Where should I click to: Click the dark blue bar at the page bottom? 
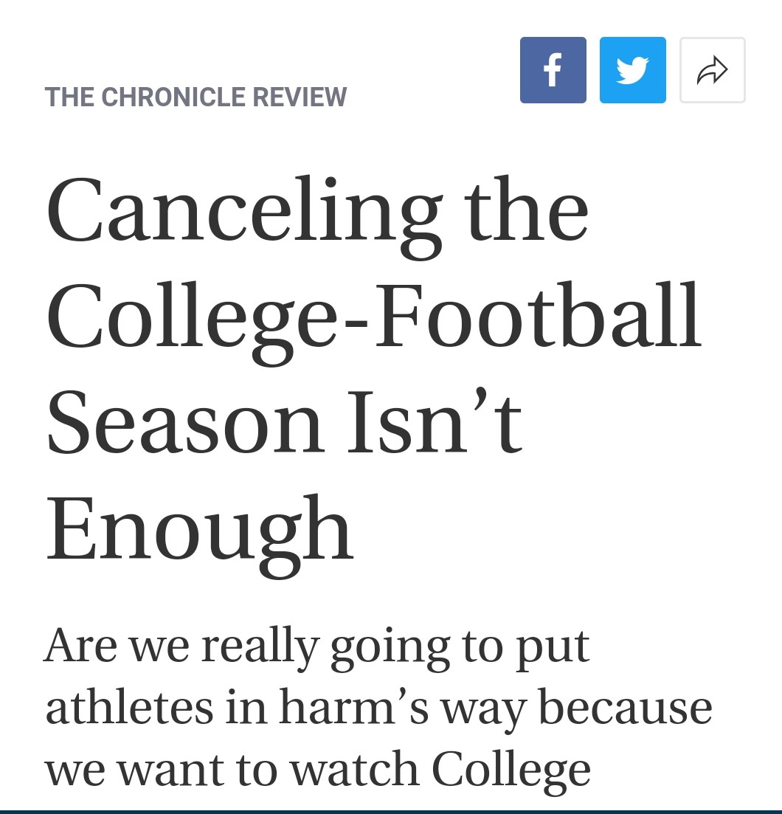point(391,811)
